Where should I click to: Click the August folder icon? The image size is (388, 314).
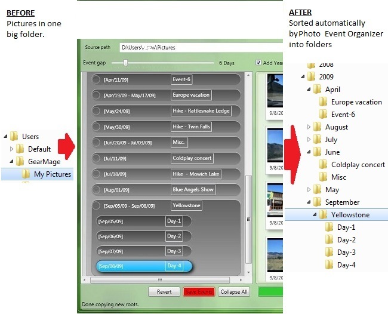pos(317,127)
